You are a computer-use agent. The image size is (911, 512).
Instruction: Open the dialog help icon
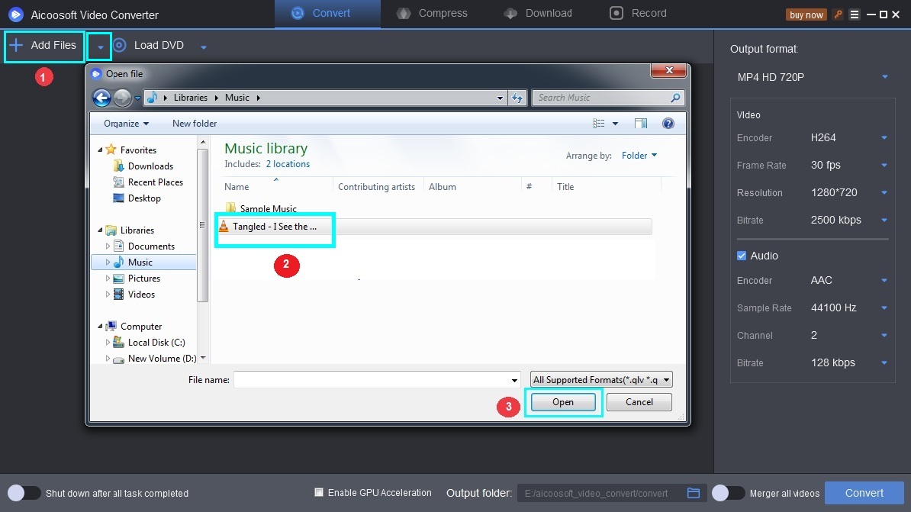[668, 123]
